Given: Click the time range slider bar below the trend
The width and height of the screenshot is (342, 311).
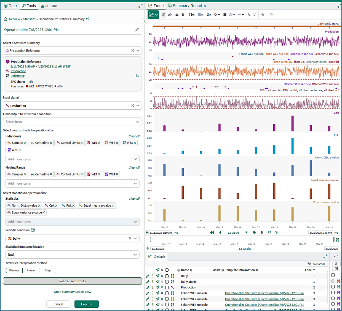Looking at the screenshot, I should (x=242, y=240).
